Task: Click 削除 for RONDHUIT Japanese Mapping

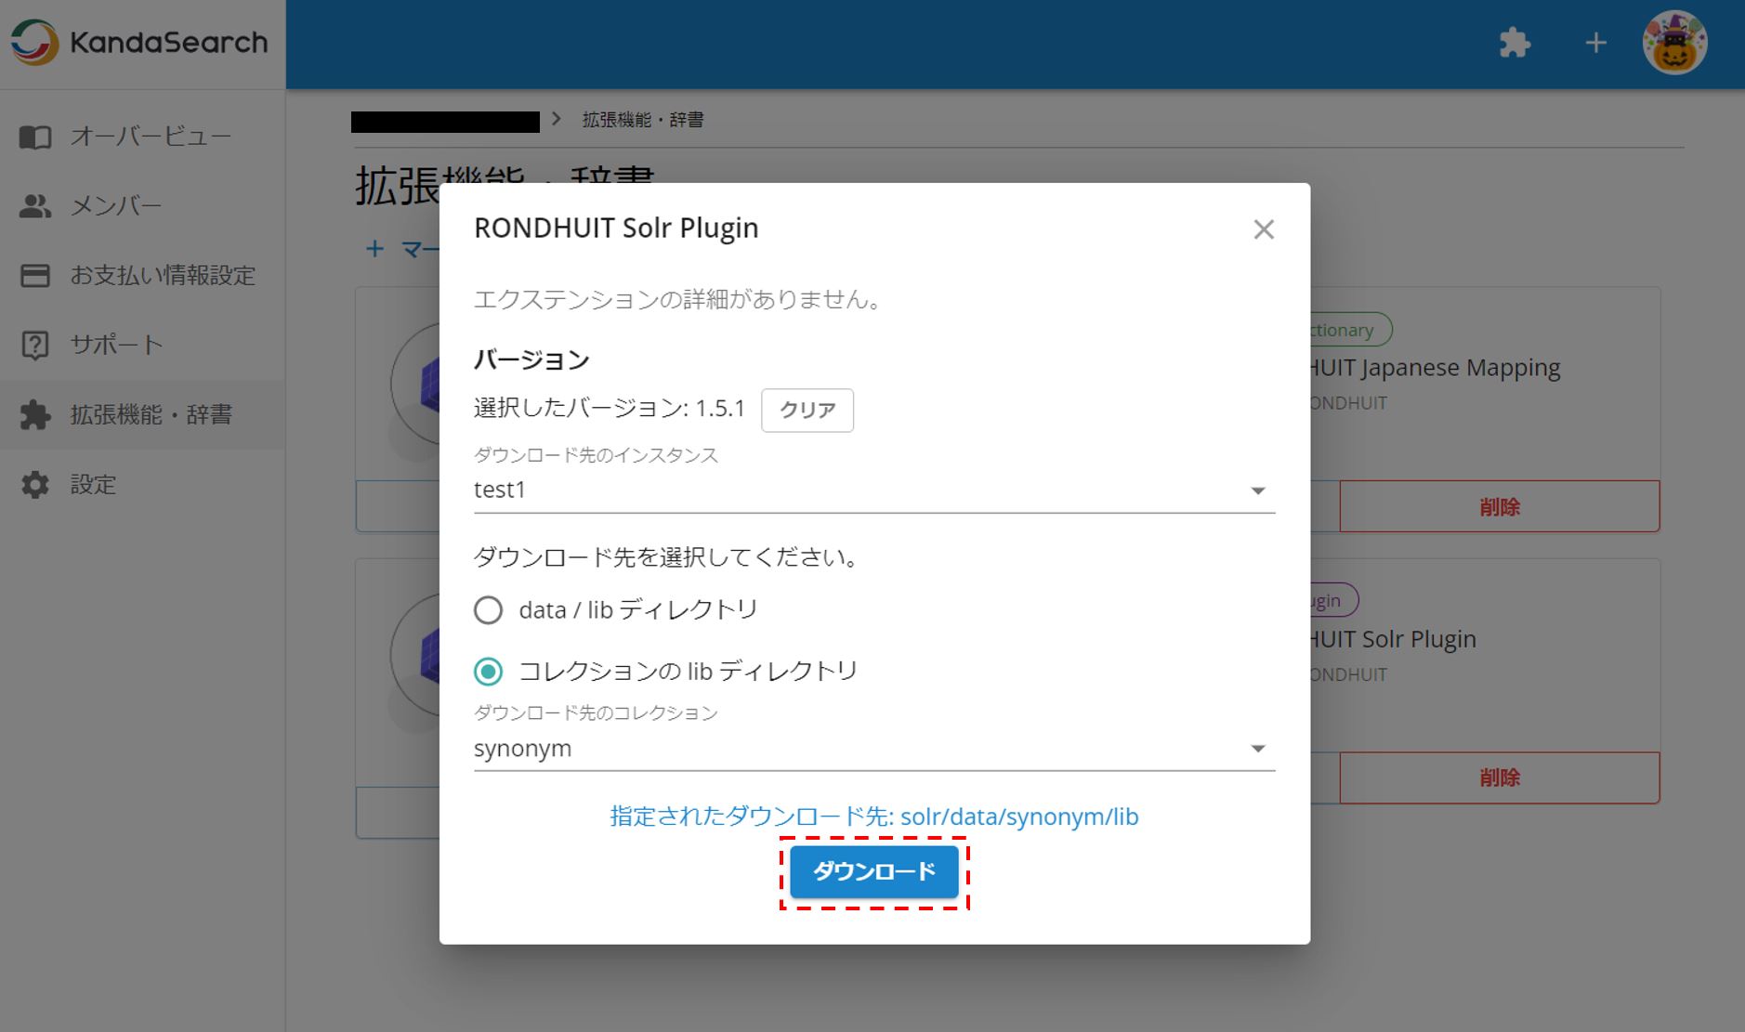Action: point(1499,506)
